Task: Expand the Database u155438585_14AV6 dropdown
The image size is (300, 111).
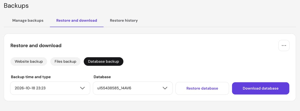Action: click(x=133, y=88)
